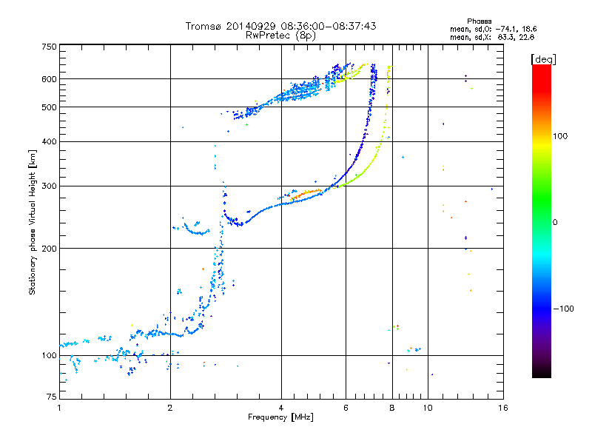Click the x-axis '1' tick label

(59, 408)
